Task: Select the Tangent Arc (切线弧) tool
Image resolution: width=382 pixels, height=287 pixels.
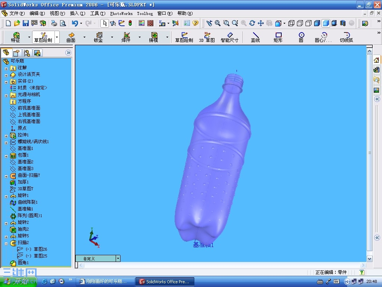Action: pyautogui.click(x=346, y=37)
